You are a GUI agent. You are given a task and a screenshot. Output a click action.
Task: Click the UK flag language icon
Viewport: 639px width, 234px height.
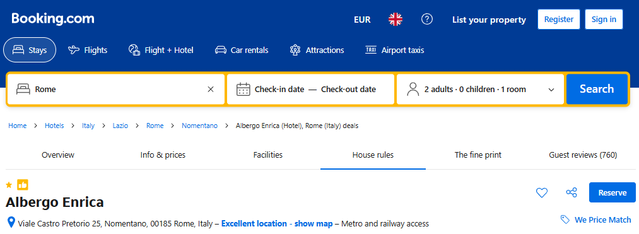pos(396,19)
